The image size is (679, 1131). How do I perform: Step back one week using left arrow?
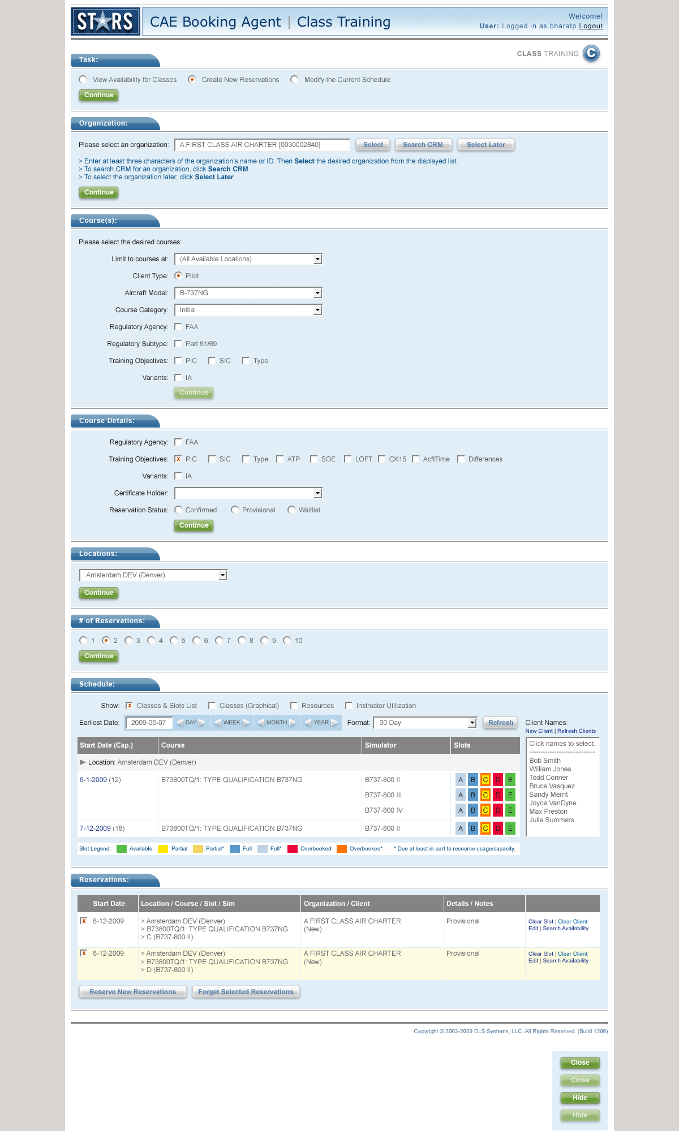click(x=218, y=723)
